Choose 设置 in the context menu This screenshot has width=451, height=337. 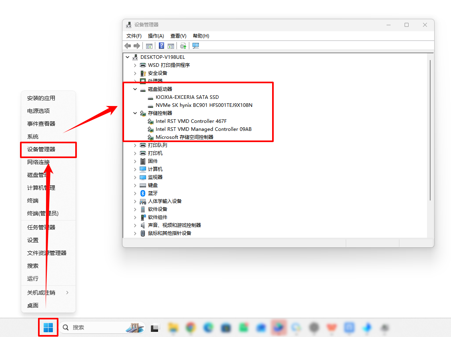tap(48, 240)
